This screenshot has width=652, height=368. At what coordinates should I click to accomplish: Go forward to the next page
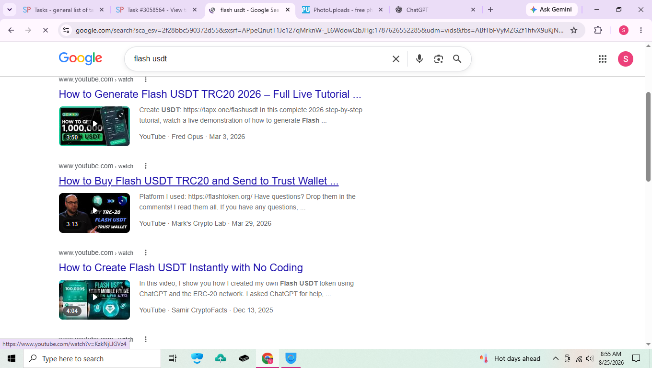pyautogui.click(x=28, y=30)
